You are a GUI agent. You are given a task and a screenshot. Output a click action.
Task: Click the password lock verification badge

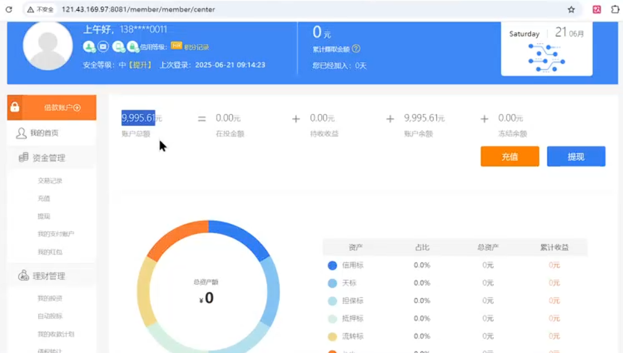coord(133,47)
